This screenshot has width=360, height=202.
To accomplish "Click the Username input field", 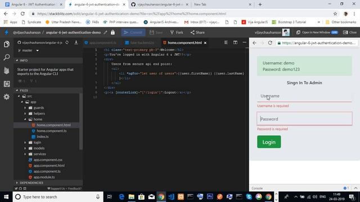I will 304,96.
